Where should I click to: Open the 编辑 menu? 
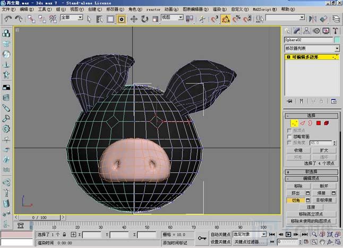[27, 9]
